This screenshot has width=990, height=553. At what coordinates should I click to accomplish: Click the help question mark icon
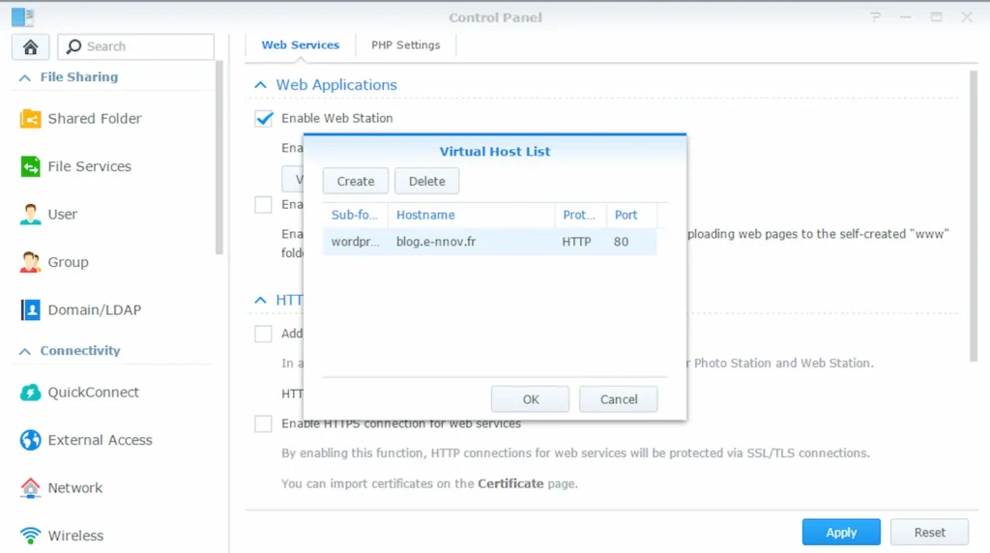click(875, 17)
